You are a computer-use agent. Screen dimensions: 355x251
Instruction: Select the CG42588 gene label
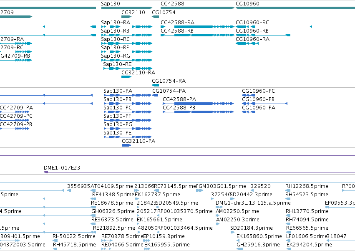(x=173, y=4)
